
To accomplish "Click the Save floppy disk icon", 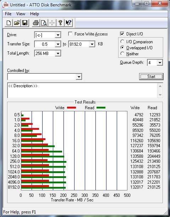I will click(25, 23).
